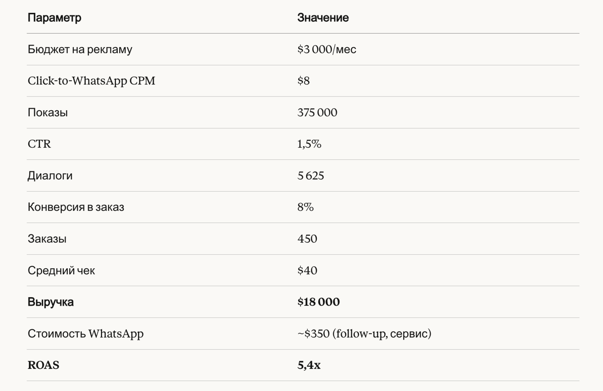The image size is (603, 391).
Task: Click the "450" orders value
Action: point(307,239)
